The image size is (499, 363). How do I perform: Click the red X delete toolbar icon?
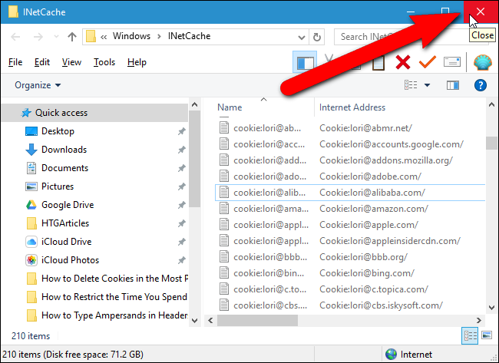pos(403,62)
